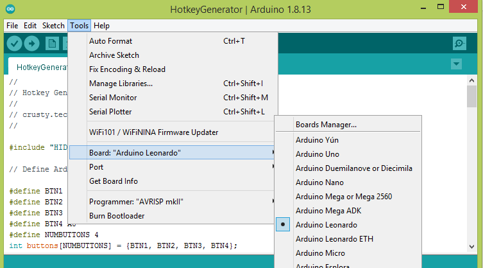
Task: Open the tab options dropdown arrow
Action: (x=456, y=64)
